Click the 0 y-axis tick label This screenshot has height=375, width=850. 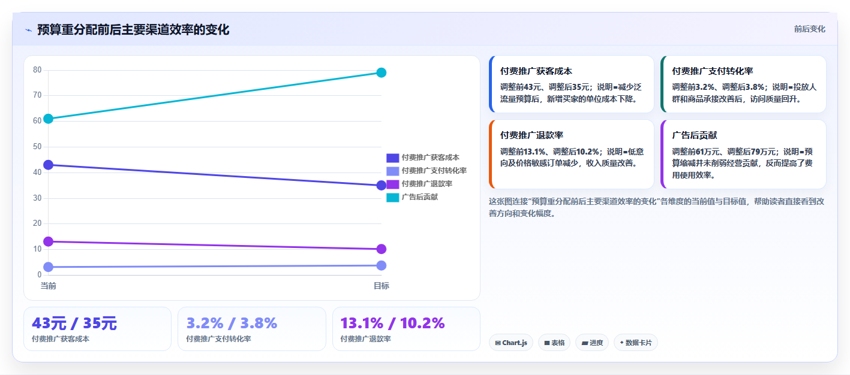40,274
